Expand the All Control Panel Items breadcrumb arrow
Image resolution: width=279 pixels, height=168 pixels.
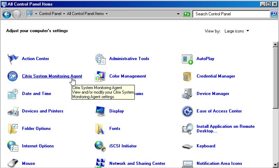(107, 14)
